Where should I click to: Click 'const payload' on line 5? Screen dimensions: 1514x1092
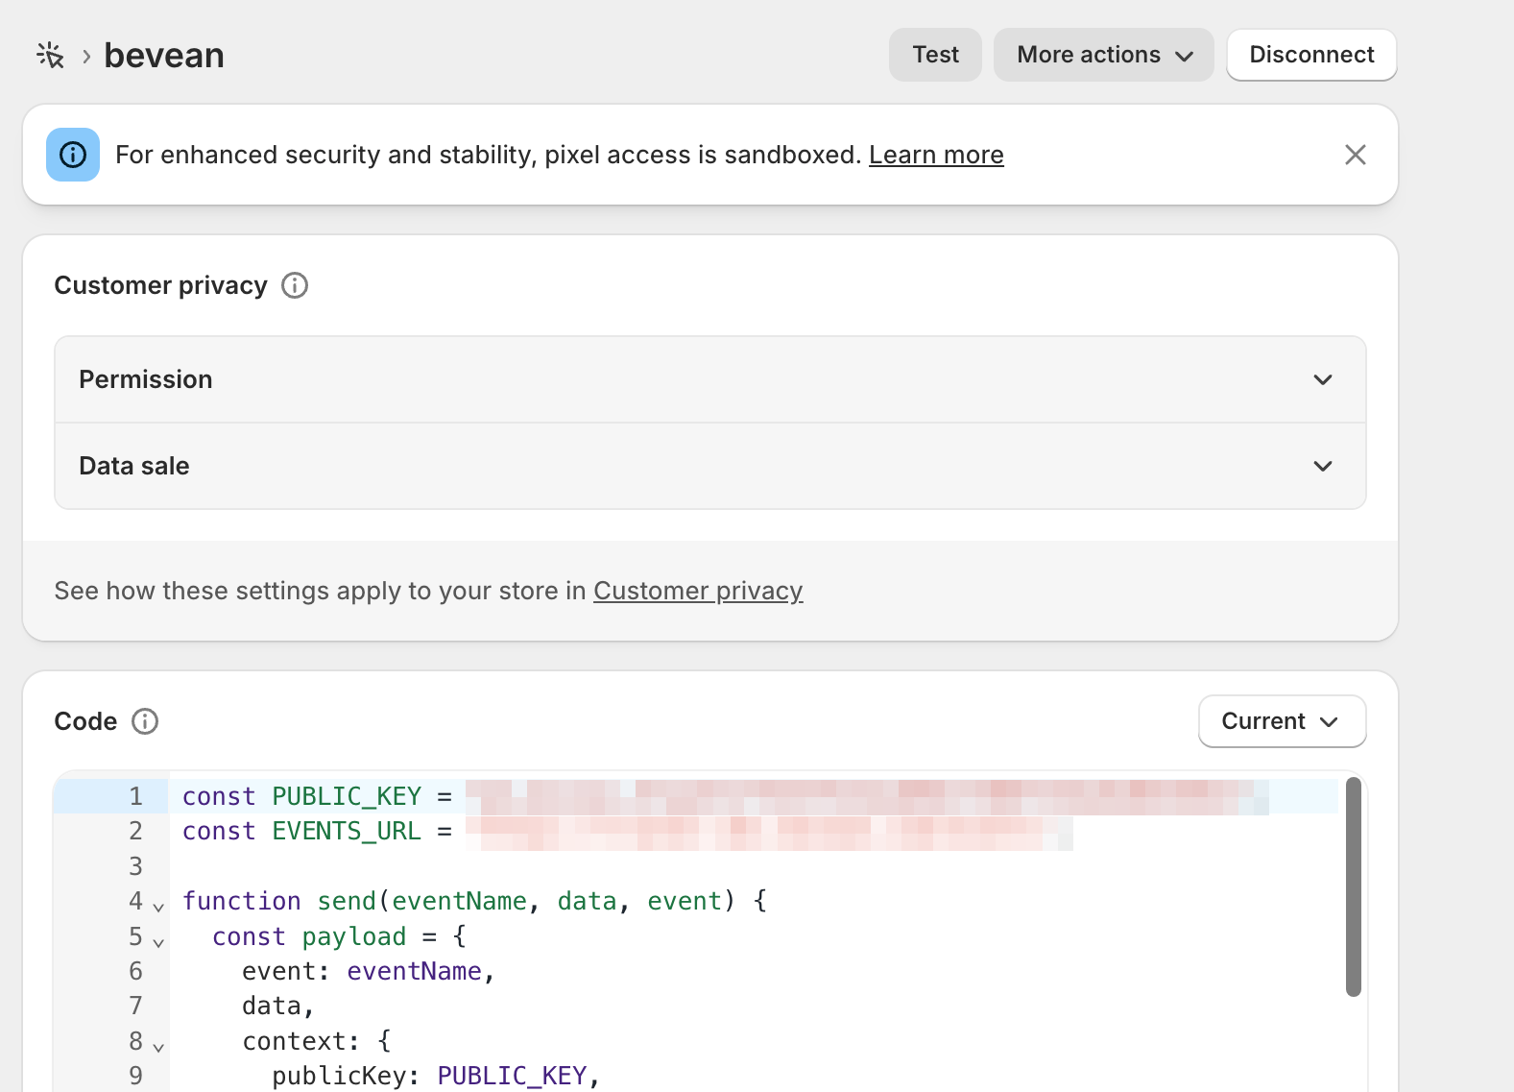309,936
